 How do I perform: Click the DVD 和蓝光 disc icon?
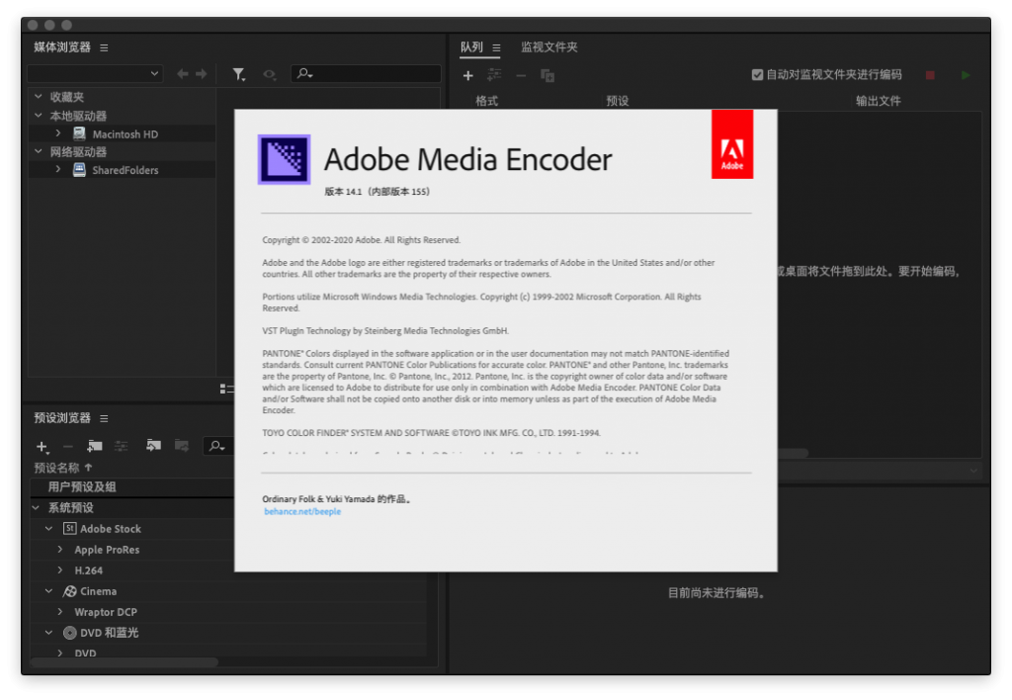coord(70,633)
